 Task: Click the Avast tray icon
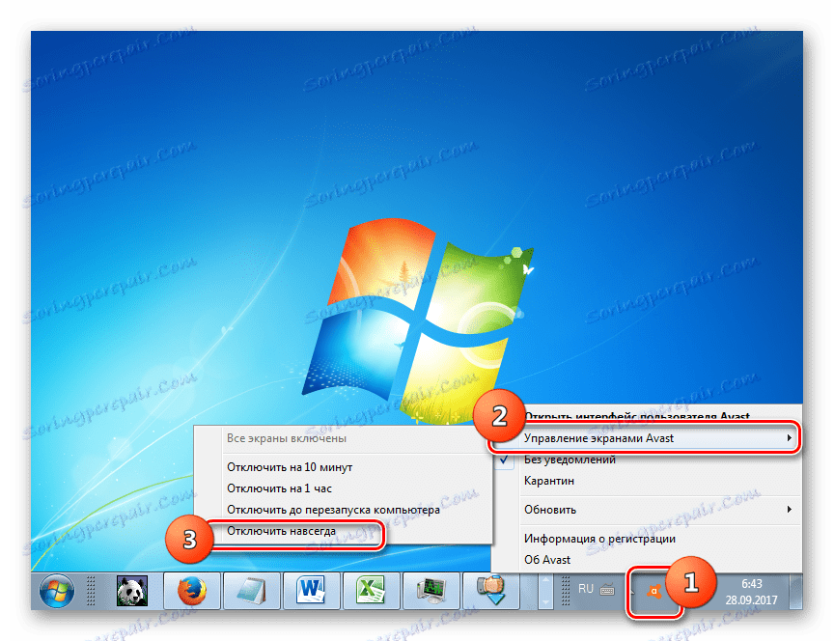pos(653,591)
